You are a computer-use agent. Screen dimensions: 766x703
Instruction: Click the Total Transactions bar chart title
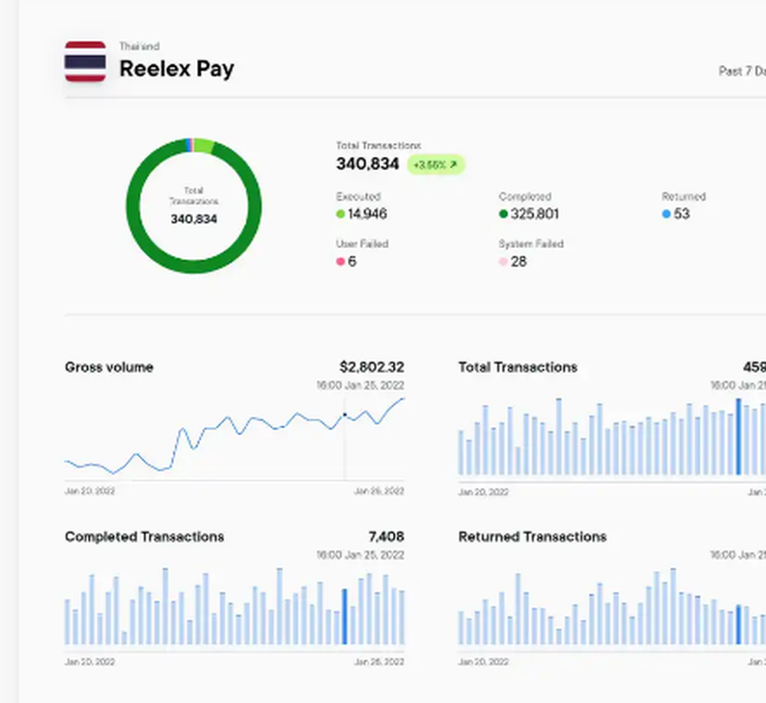point(518,368)
